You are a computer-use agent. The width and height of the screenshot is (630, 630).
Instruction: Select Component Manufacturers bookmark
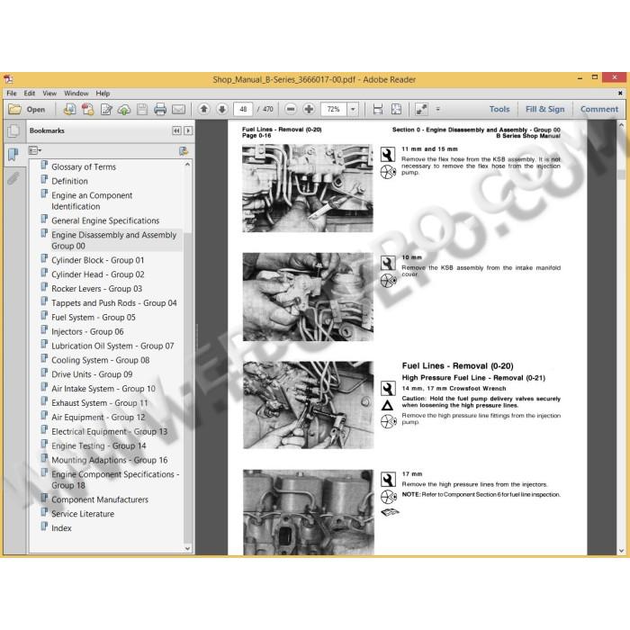[x=100, y=499]
